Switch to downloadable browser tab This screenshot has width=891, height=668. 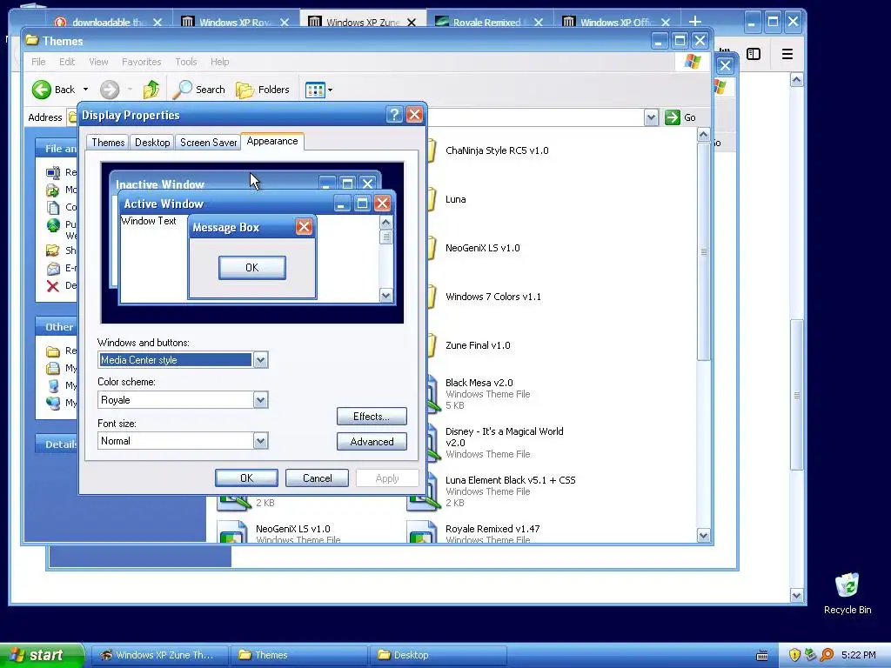tap(108, 22)
